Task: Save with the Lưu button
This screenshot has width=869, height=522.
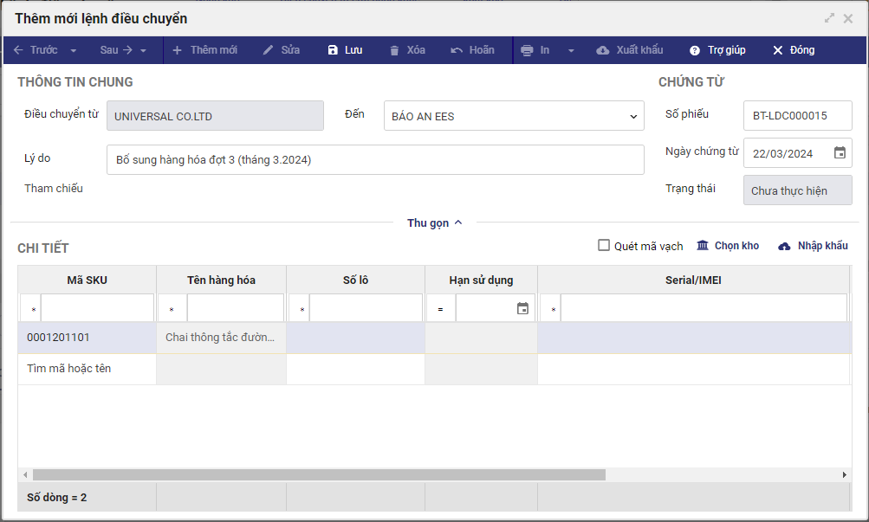Action: tap(345, 50)
